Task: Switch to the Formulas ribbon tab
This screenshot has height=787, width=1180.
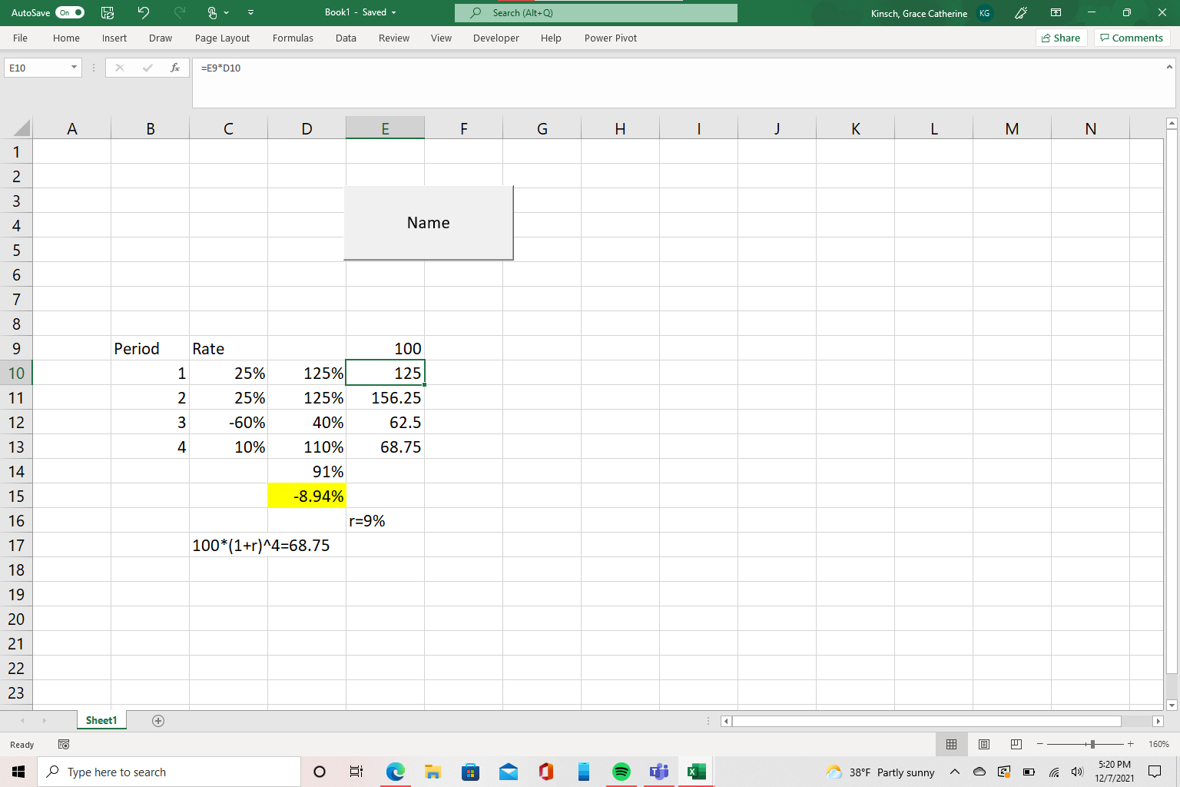Action: pyautogui.click(x=293, y=38)
